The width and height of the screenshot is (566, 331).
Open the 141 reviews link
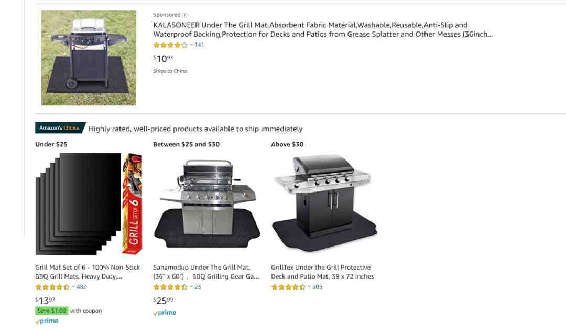pos(200,45)
